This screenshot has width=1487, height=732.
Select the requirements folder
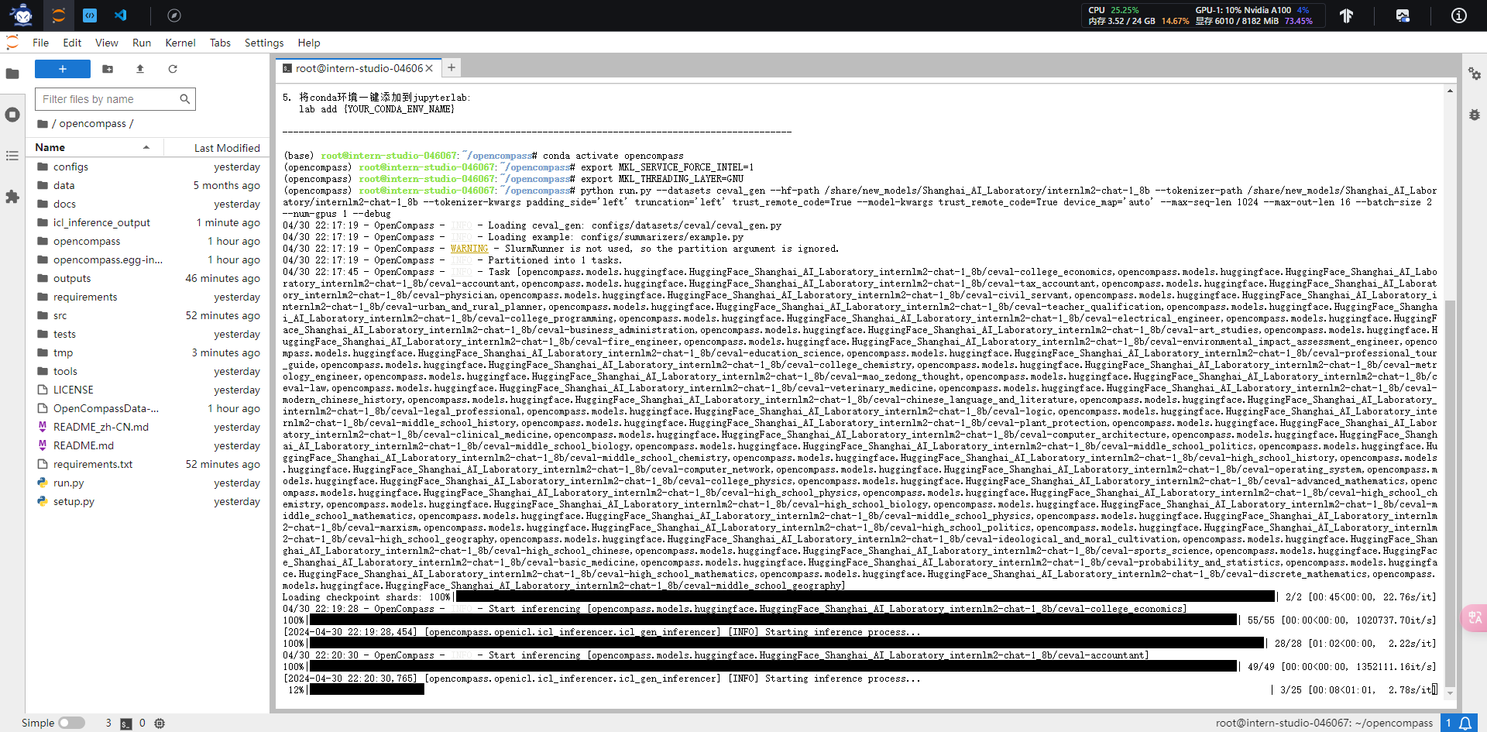tap(149, 297)
